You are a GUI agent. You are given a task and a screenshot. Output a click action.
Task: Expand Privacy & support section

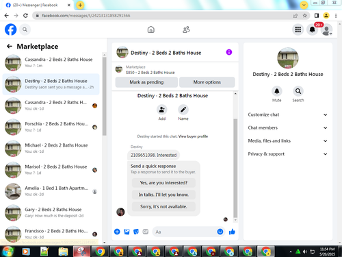287,154
